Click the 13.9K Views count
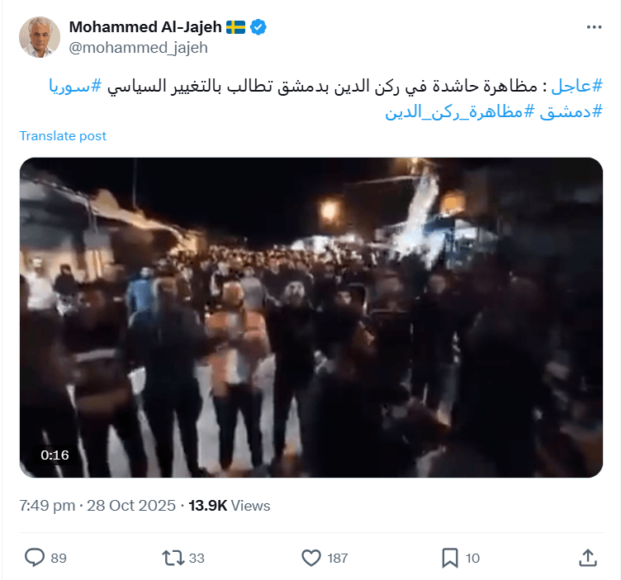This screenshot has height=580, width=621. click(230, 506)
